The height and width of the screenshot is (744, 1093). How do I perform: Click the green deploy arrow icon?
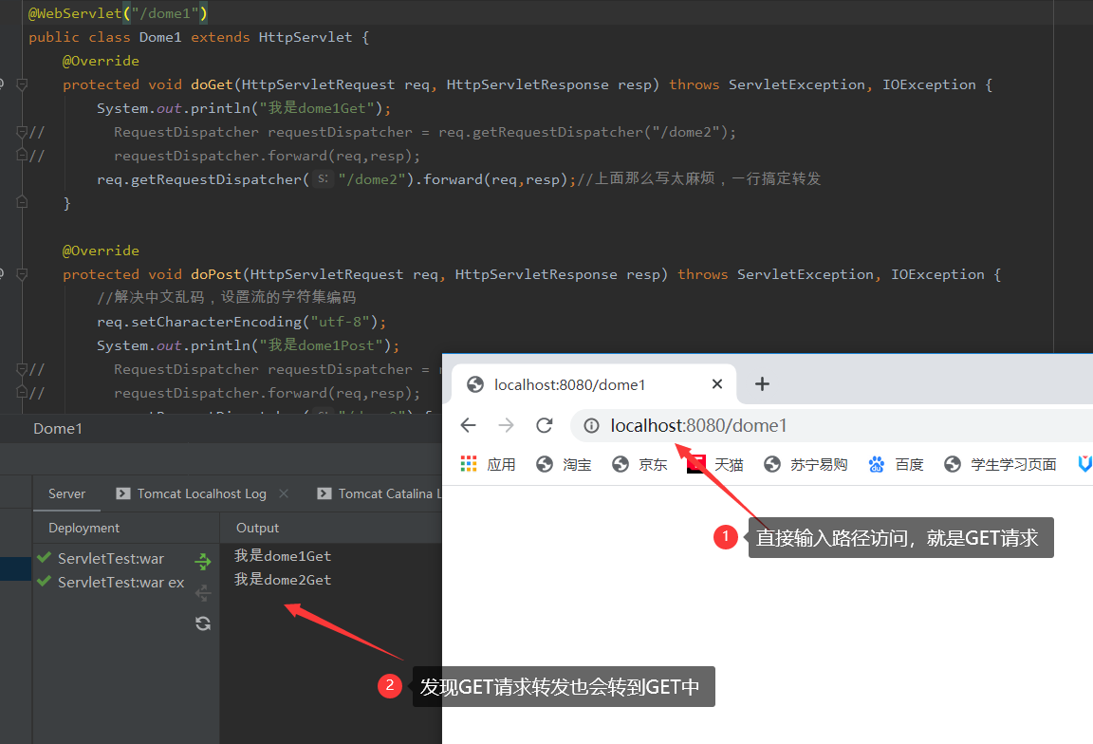point(203,561)
